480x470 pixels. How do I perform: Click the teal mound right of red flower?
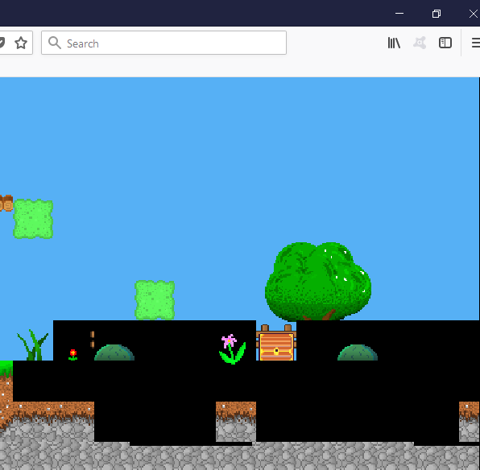[114, 352]
